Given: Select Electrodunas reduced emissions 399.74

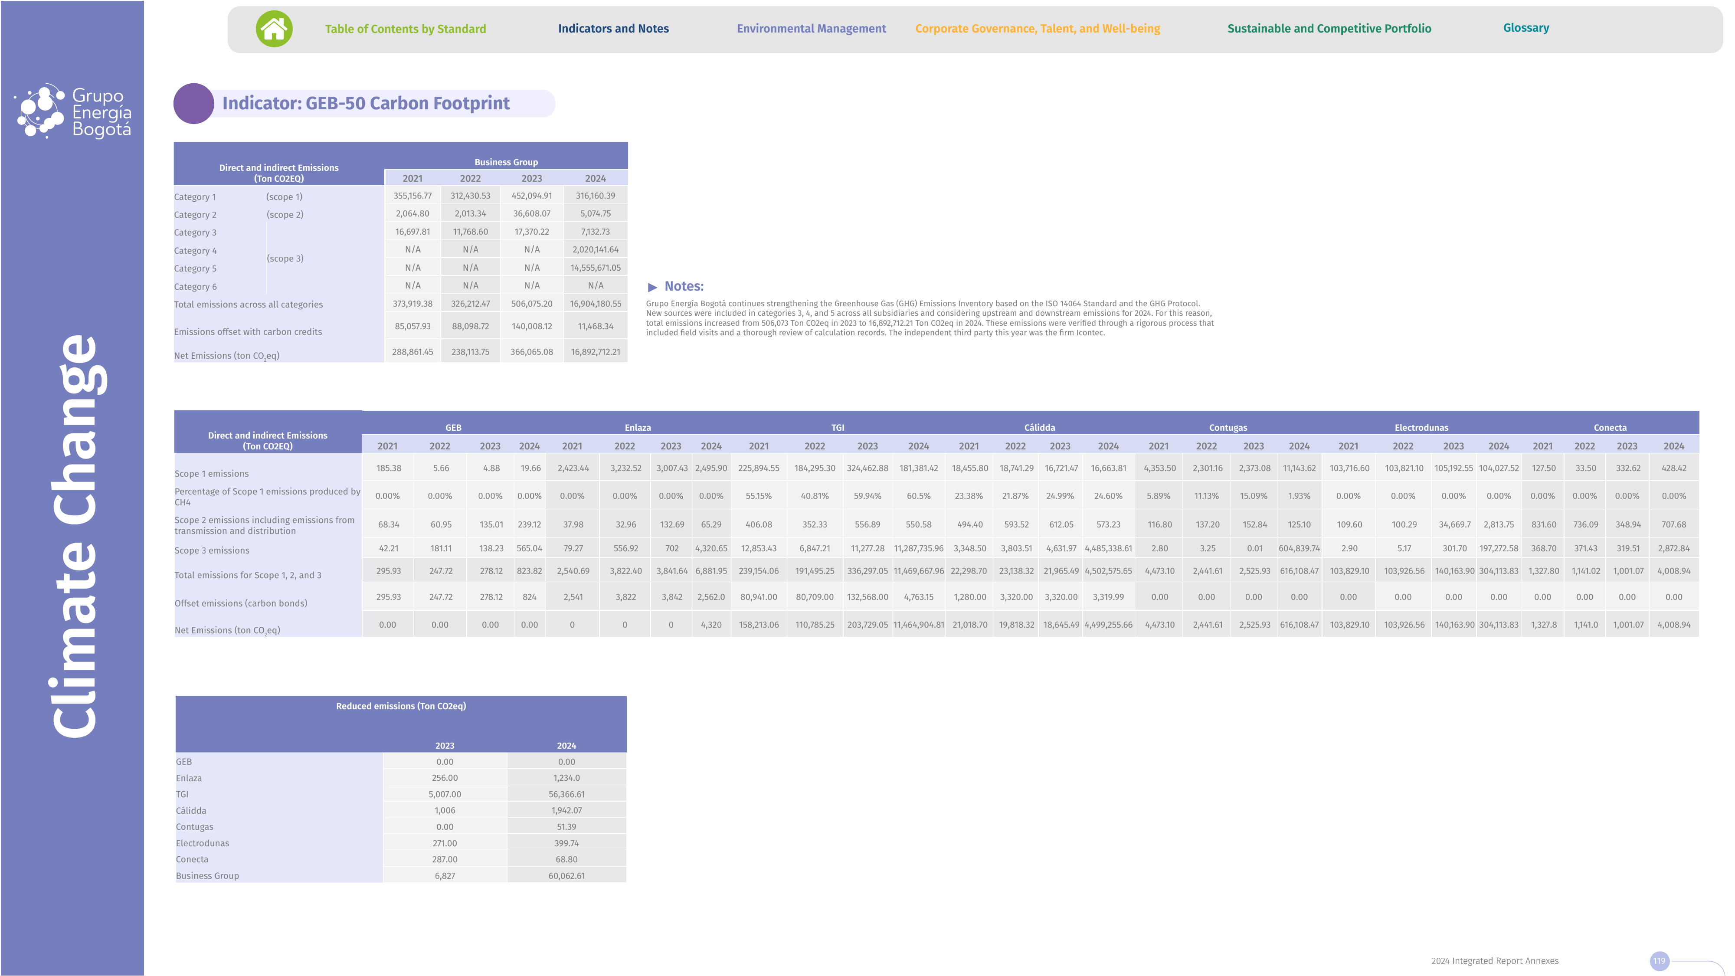Looking at the screenshot, I should pyautogui.click(x=566, y=843).
